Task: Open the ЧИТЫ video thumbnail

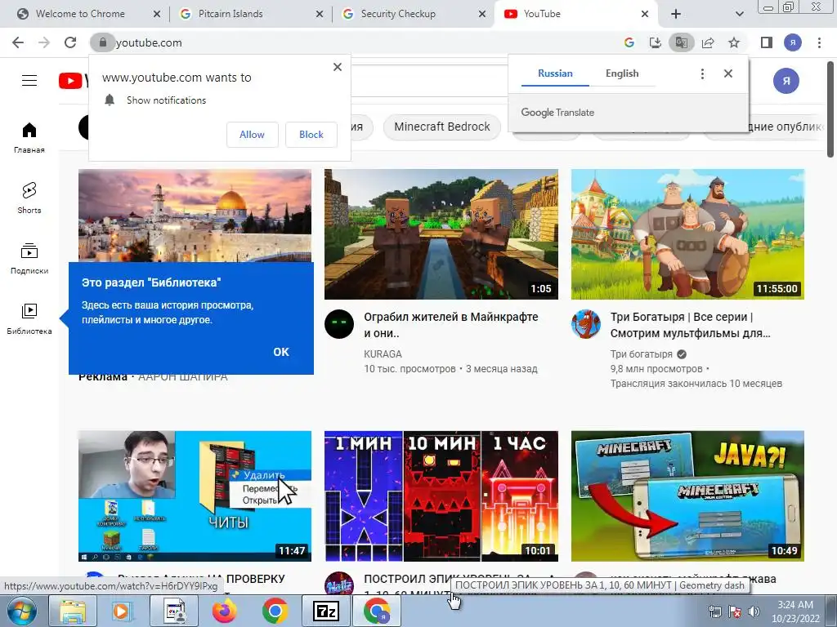Action: click(195, 496)
